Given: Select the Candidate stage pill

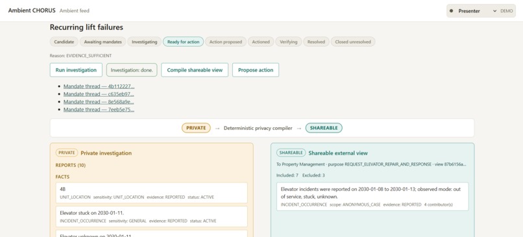Looking at the screenshot, I should click(x=64, y=42).
